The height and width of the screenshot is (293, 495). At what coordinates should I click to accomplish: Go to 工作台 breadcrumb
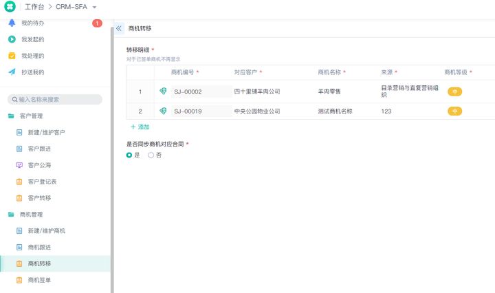pos(34,7)
